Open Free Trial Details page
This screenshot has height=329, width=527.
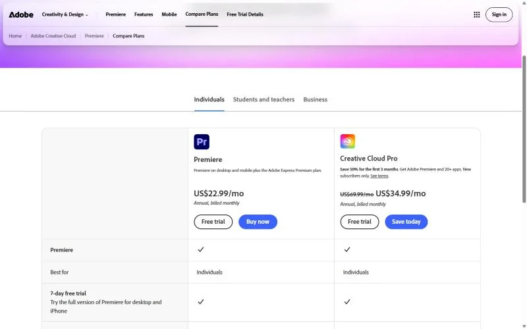click(245, 14)
